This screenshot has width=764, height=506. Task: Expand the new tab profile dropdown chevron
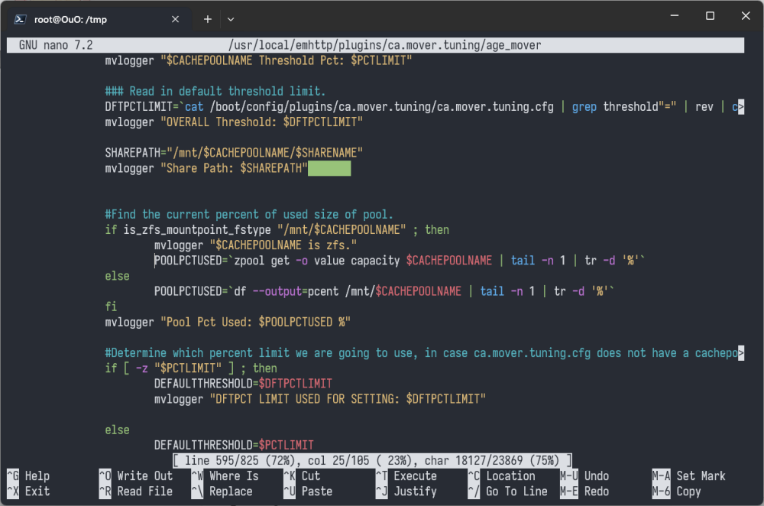click(x=231, y=20)
